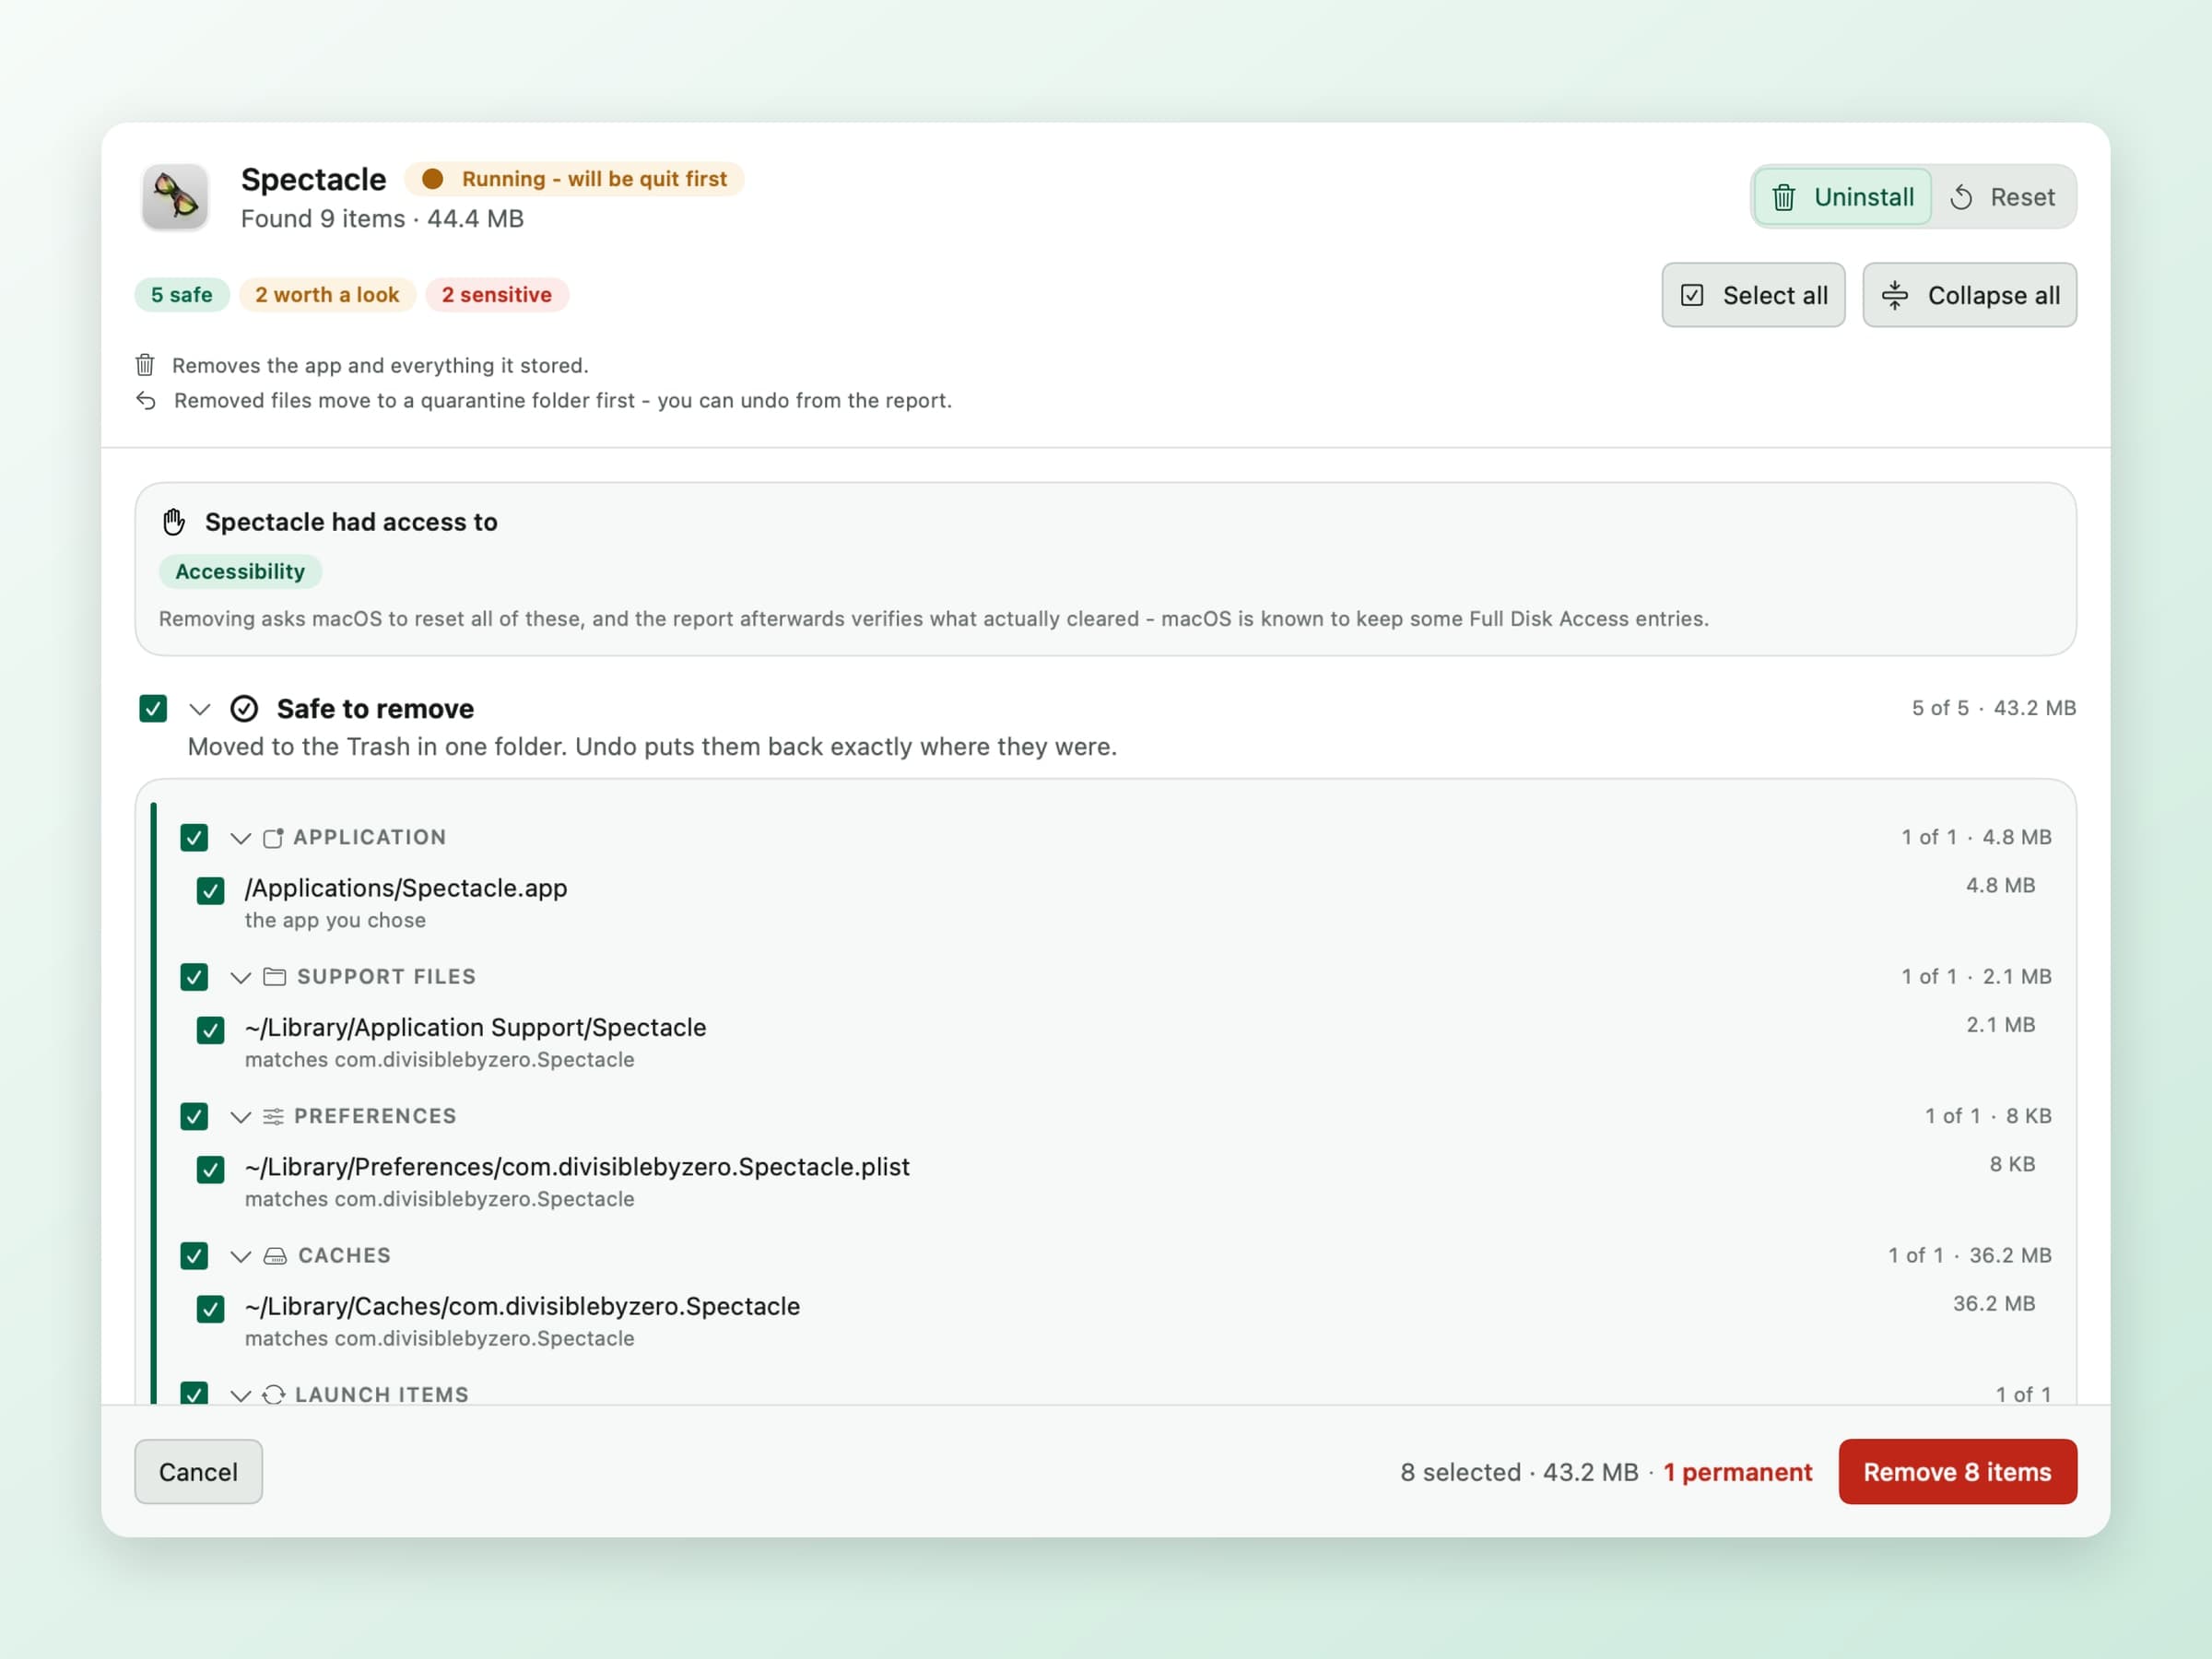2212x1659 pixels.
Task: Uncheck the Application Support/Spectacle item
Action: 210,1030
